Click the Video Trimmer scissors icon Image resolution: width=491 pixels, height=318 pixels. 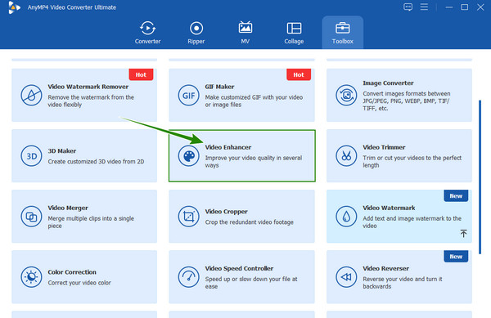click(x=346, y=155)
